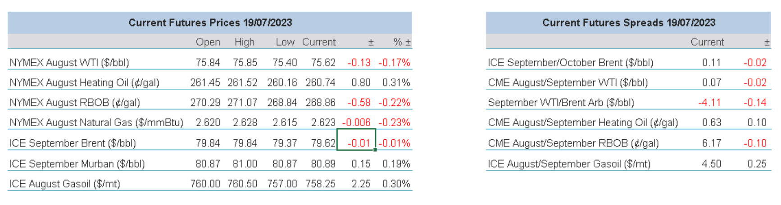
Task: Click the Current Futures Spreads title header
Action: (x=628, y=23)
